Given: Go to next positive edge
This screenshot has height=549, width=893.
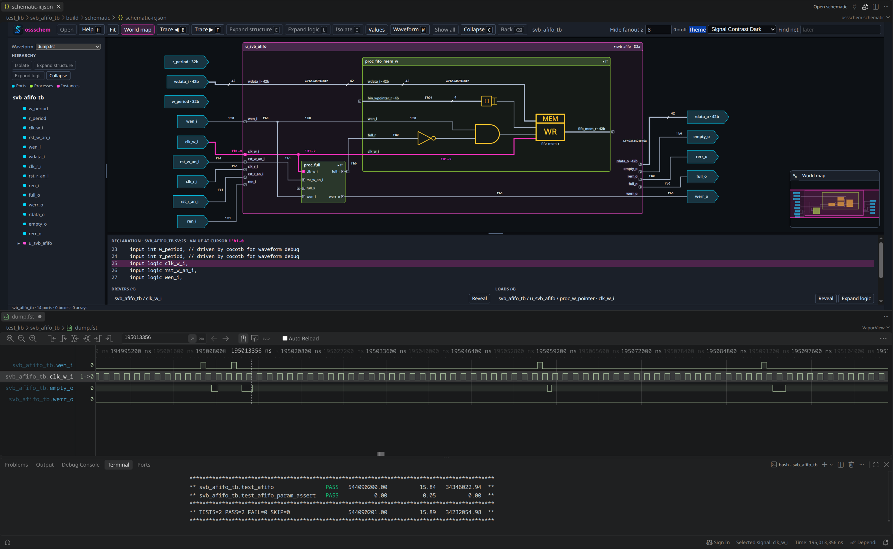Looking at the screenshot, I should point(98,339).
